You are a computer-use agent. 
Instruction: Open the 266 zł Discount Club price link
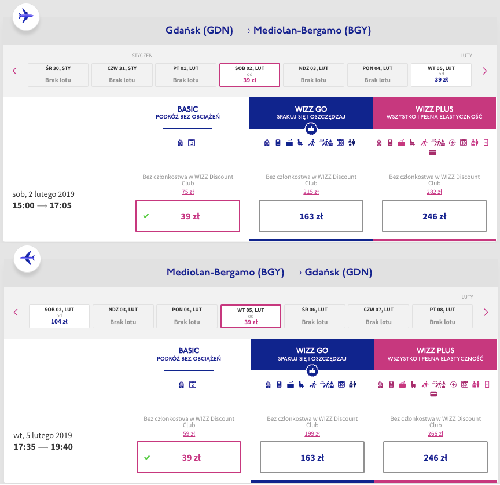pos(436,433)
